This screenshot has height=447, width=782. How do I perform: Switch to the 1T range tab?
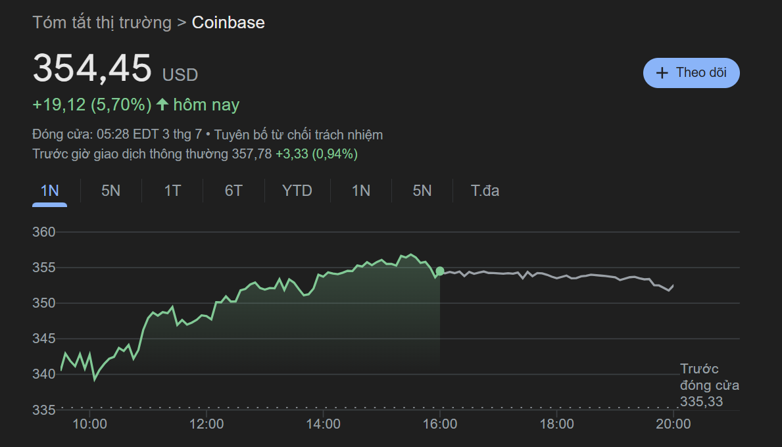click(172, 191)
